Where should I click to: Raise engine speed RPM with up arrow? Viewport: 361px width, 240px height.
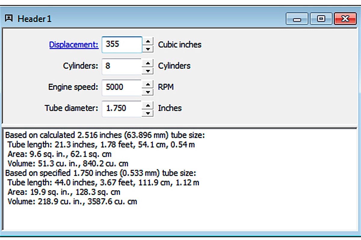pos(148,84)
